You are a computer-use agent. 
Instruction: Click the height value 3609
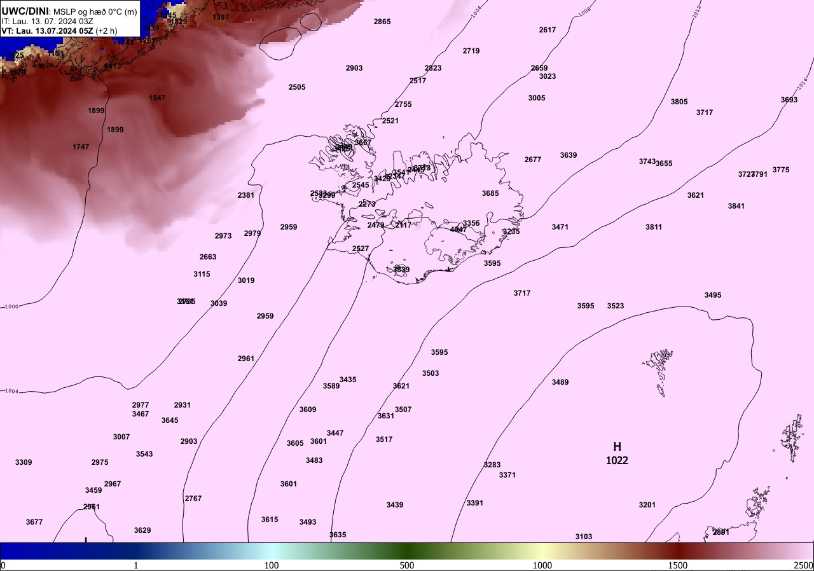pos(308,409)
